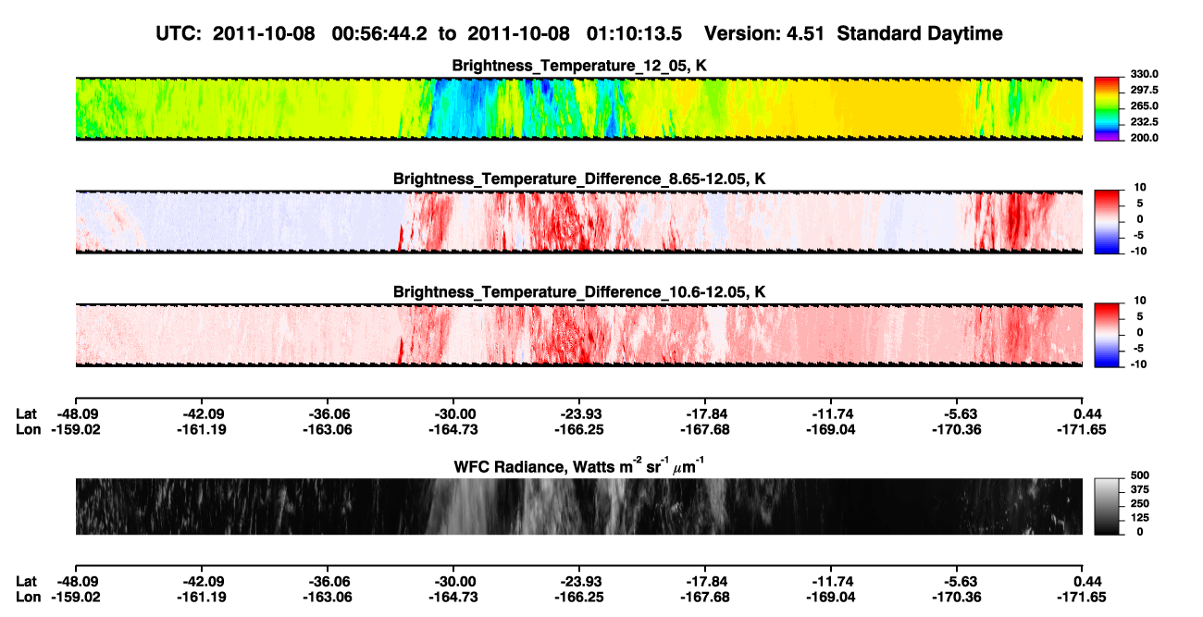Click longitude -171.65 under the WFC Radiance panel
This screenshot has width=1203, height=617.
(x=1083, y=598)
